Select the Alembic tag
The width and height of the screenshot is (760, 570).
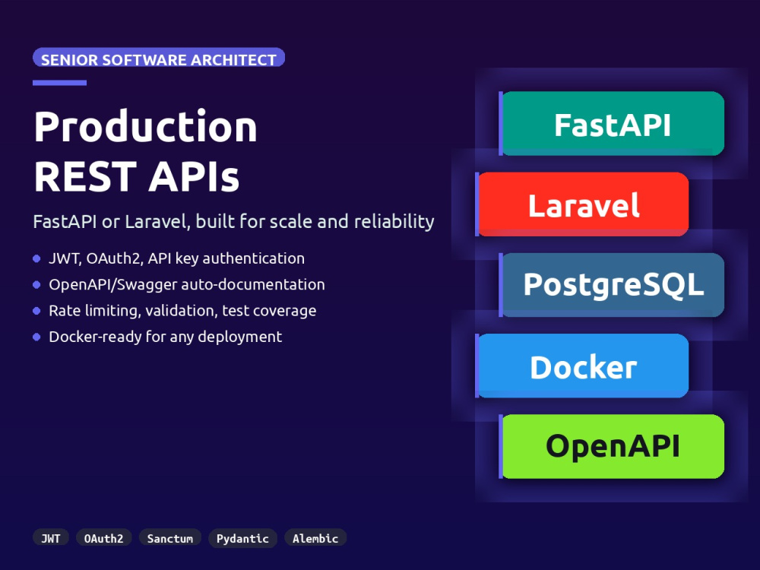315,538
